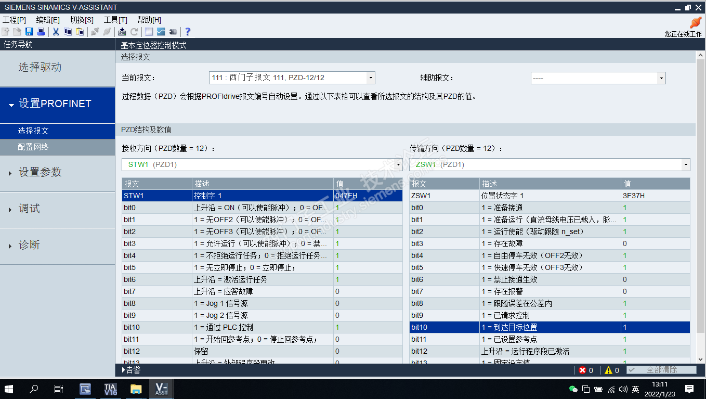Open the 工程[P] menu
The height and width of the screenshot is (399, 706).
(14, 20)
